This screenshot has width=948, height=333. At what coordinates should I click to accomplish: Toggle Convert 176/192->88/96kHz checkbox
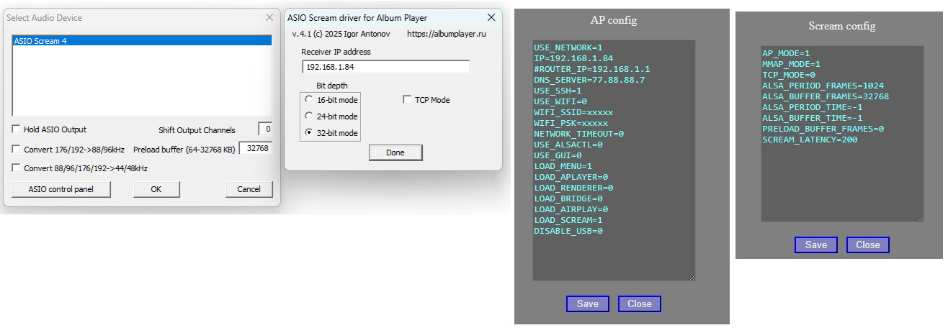16,150
